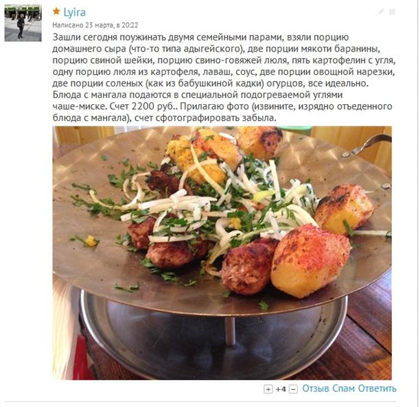
Task: Open the Lyira username profile link
Action: tap(75, 12)
